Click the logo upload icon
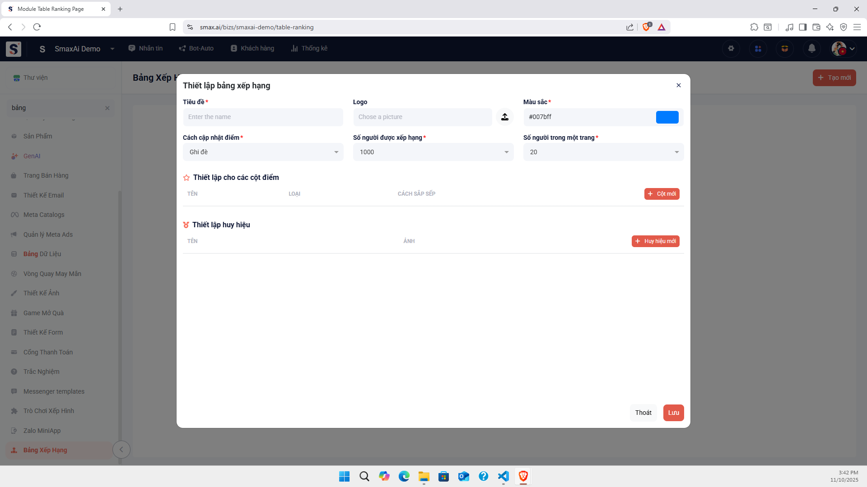 click(x=505, y=117)
